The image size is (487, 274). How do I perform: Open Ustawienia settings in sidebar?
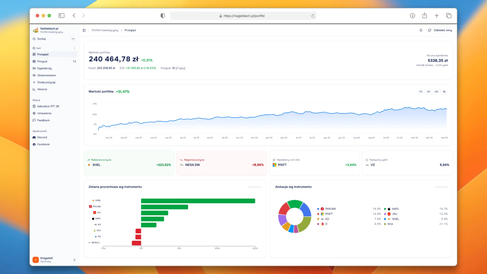point(44,113)
